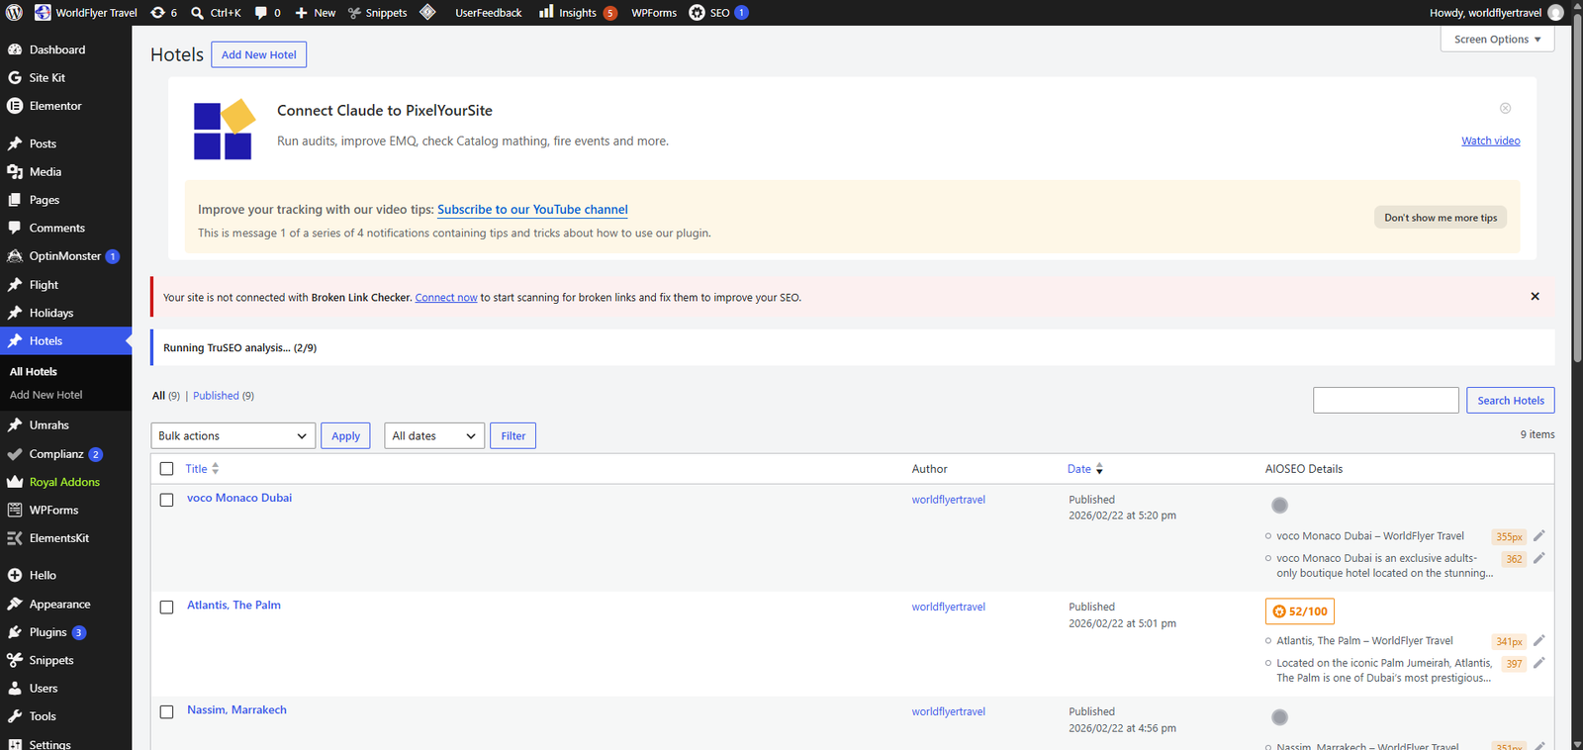Click the 52/100 AIOSEO score badge
1583x750 pixels.
tap(1299, 611)
